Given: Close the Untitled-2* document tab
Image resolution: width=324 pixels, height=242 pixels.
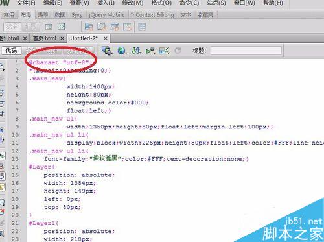Looking at the screenshot, I should coord(106,38).
